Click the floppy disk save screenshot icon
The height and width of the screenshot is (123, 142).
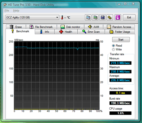click(x=102, y=18)
